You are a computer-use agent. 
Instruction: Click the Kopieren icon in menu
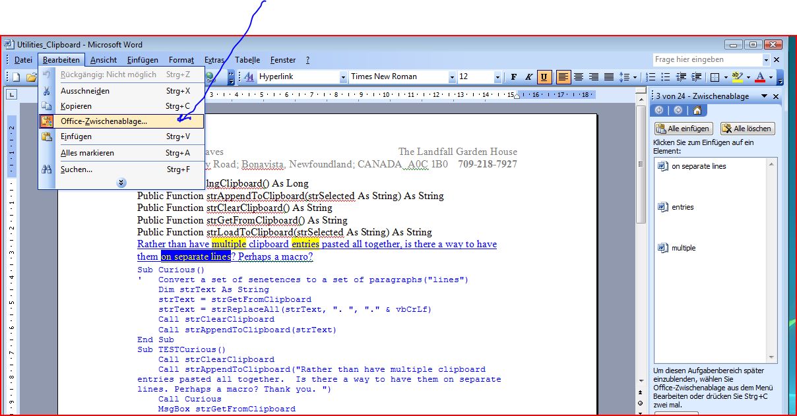coord(47,106)
